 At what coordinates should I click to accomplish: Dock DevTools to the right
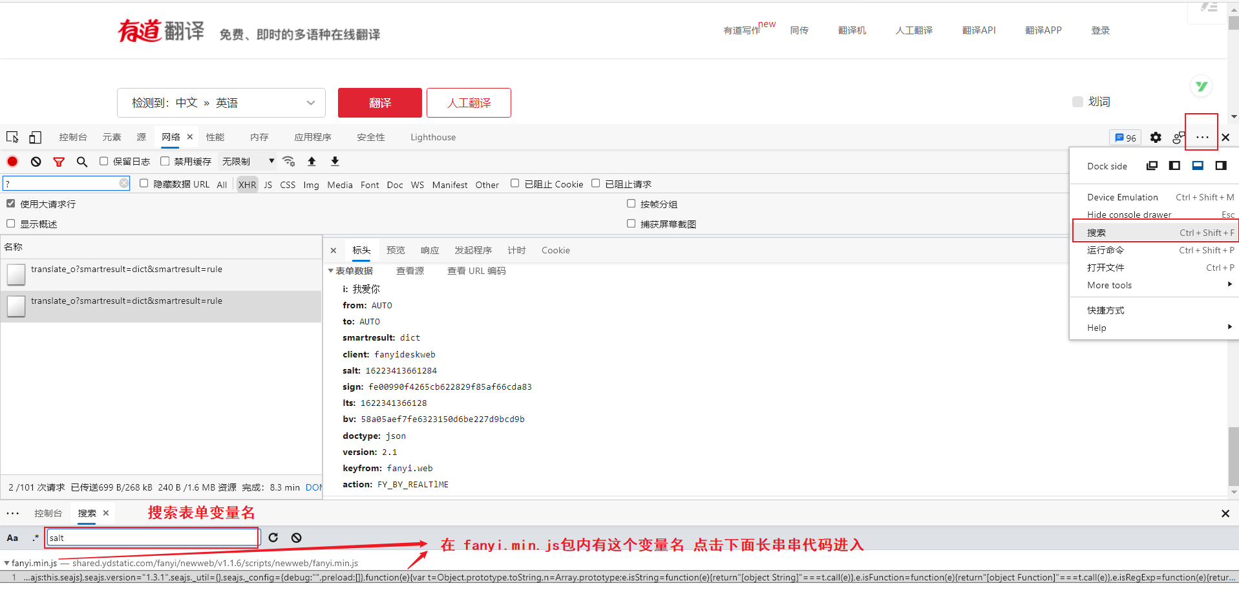point(1221,165)
